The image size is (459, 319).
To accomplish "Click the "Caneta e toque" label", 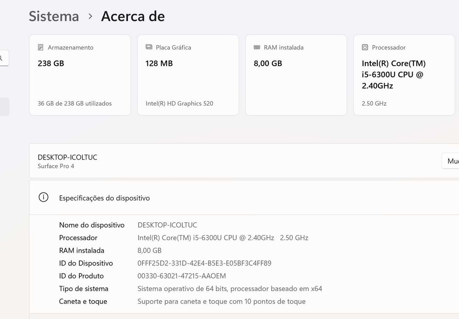I will click(83, 301).
